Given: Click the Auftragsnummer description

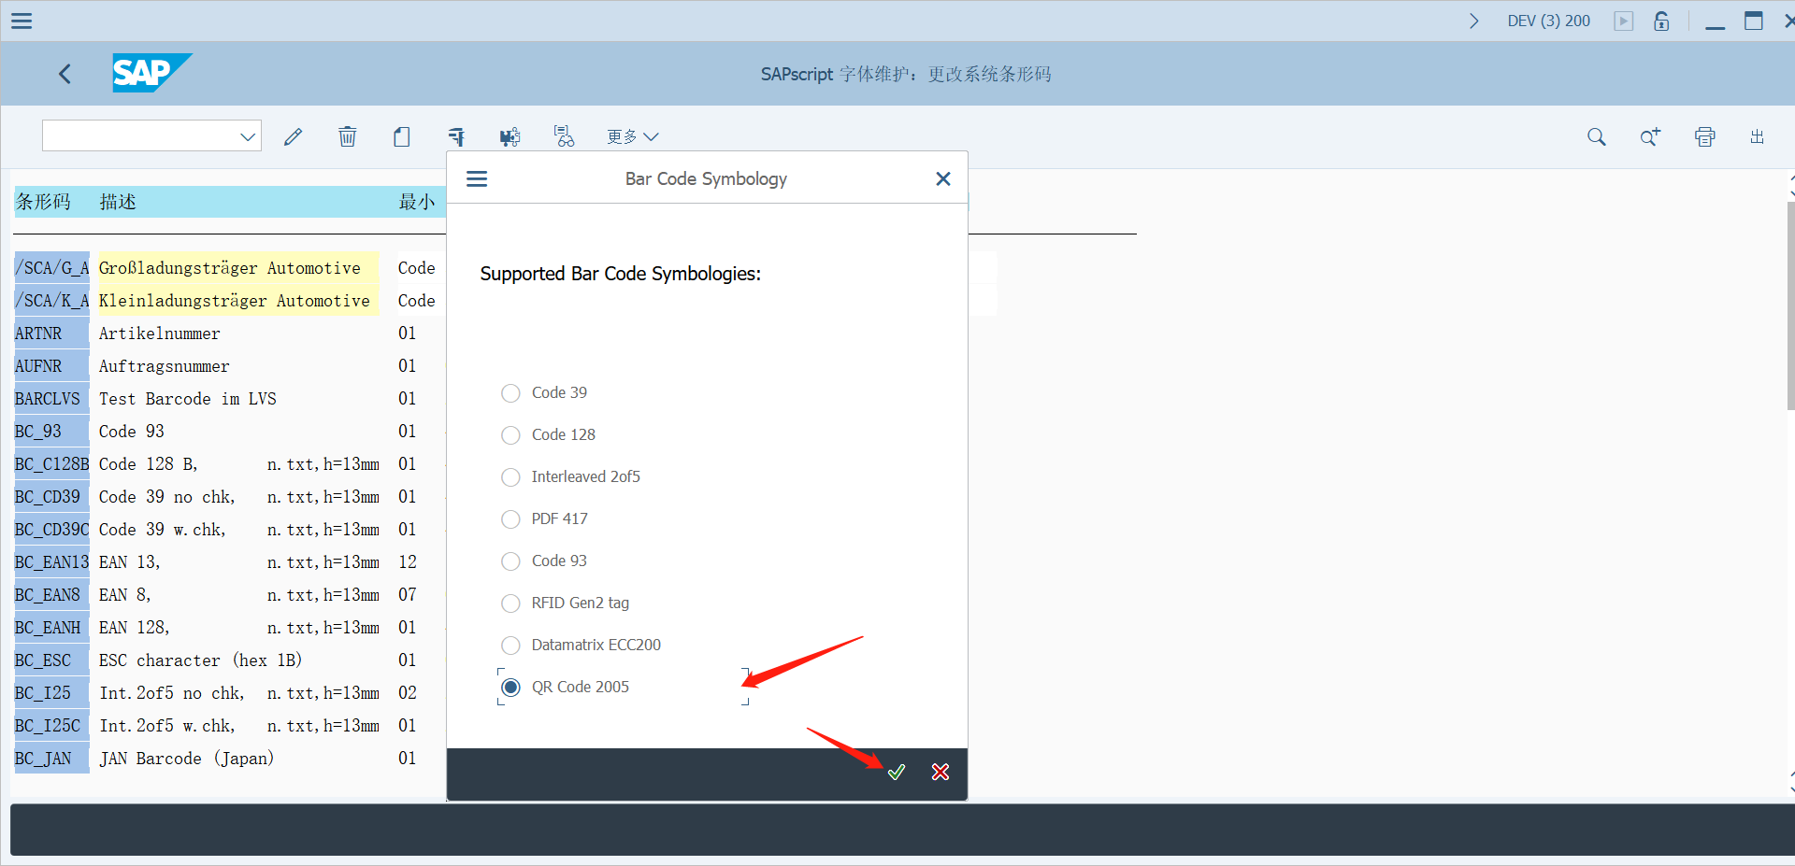Looking at the screenshot, I should pyautogui.click(x=165, y=366).
